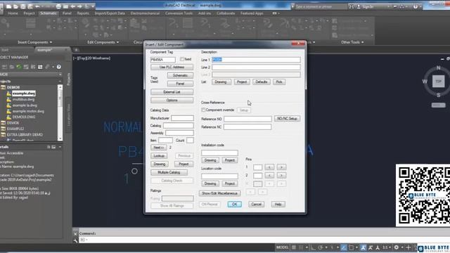Click the New drawing icon in quick access toolbar

click(x=9, y=6)
